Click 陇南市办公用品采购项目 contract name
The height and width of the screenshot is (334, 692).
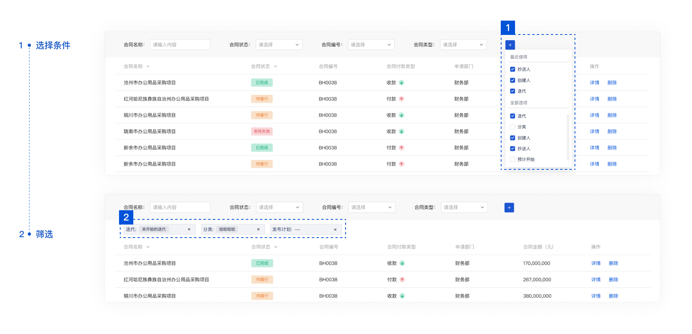tap(150, 131)
